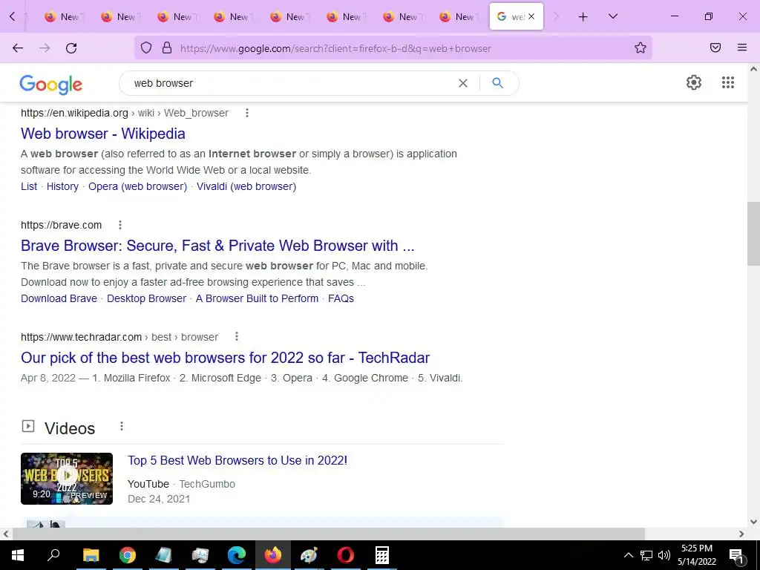The image size is (760, 570).
Task: Follow the 'History' sublink under Wikipedia
Action: tap(62, 186)
